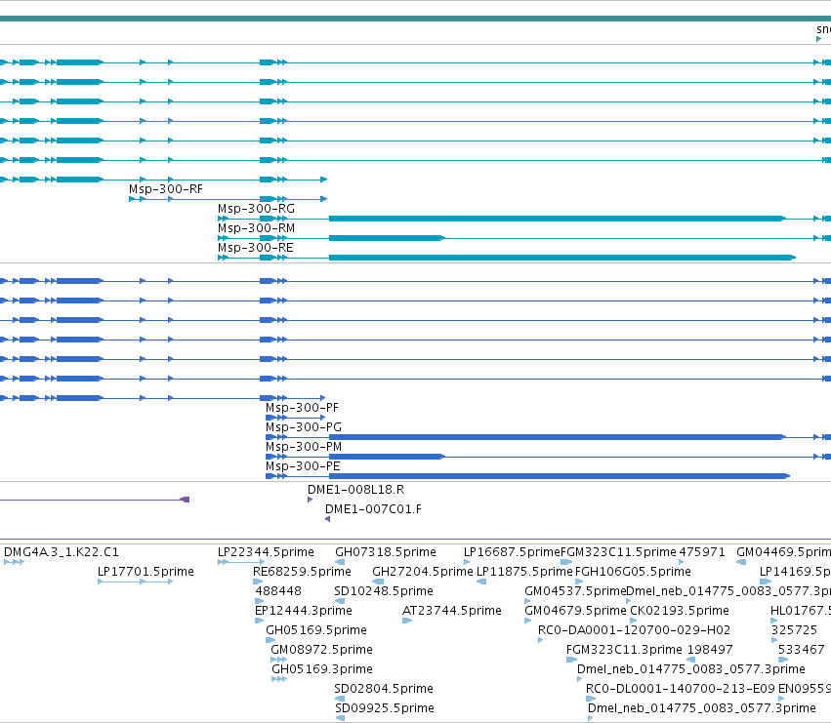
Task: Click the Msp-300-PM protein label
Action: tap(304, 447)
